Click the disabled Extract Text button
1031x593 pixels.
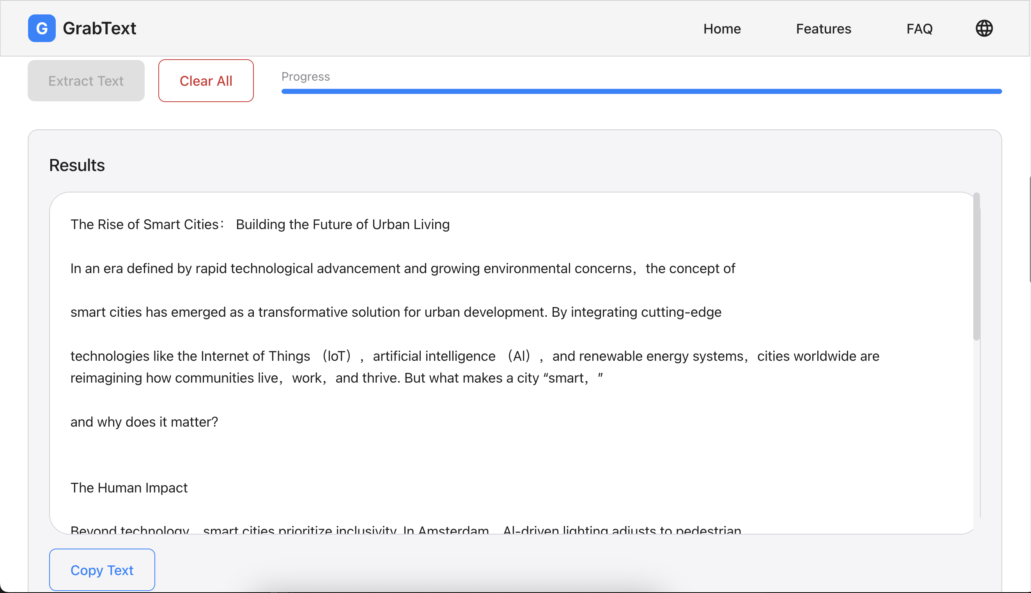coord(85,80)
